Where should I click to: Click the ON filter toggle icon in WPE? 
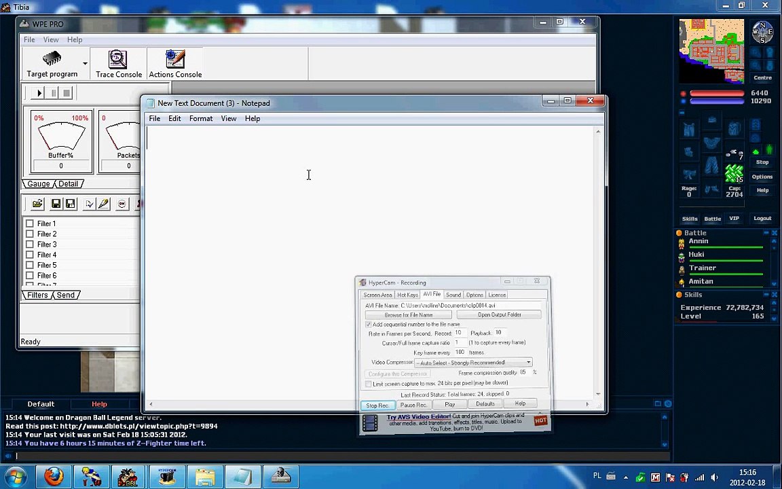(x=122, y=204)
